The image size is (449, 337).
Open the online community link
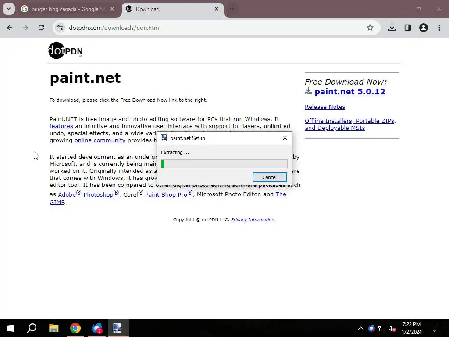(100, 140)
